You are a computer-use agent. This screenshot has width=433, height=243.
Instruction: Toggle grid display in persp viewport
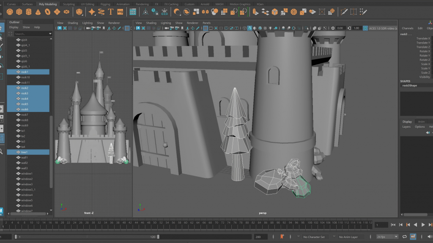tap(206, 28)
